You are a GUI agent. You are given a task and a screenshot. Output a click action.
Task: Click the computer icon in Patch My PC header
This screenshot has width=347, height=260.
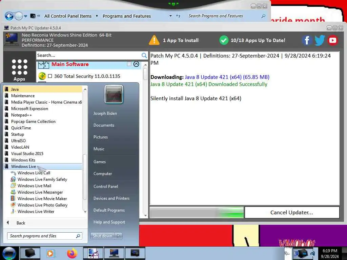12,40
